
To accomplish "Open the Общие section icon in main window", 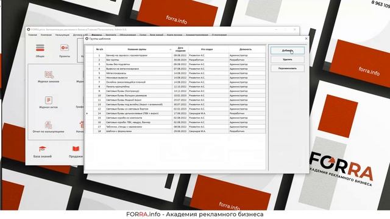I will pos(40,47).
